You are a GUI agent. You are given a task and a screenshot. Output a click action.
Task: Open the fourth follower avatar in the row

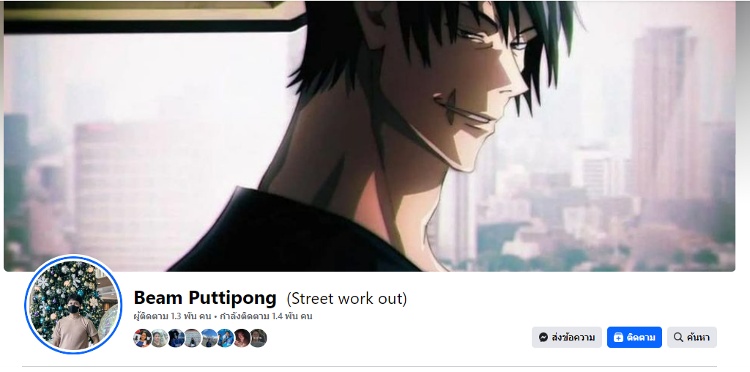pyautogui.click(x=193, y=338)
